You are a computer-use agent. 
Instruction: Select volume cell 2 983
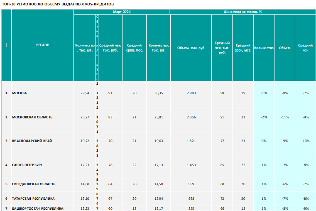[x=191, y=93]
